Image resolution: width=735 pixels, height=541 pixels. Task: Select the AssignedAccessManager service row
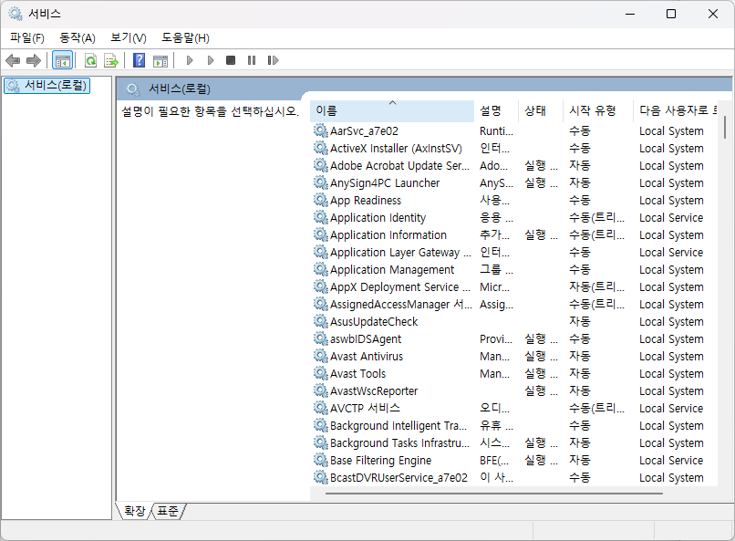click(x=513, y=304)
